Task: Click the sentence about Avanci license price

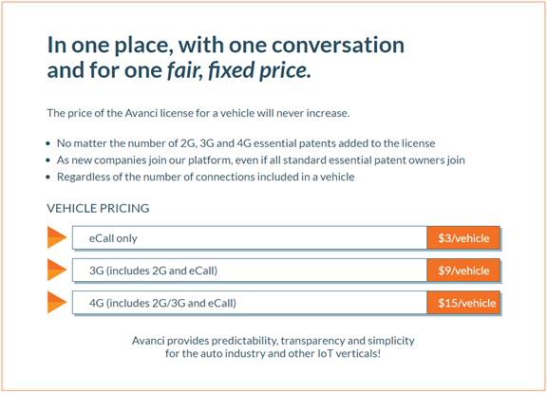Action: (198, 113)
